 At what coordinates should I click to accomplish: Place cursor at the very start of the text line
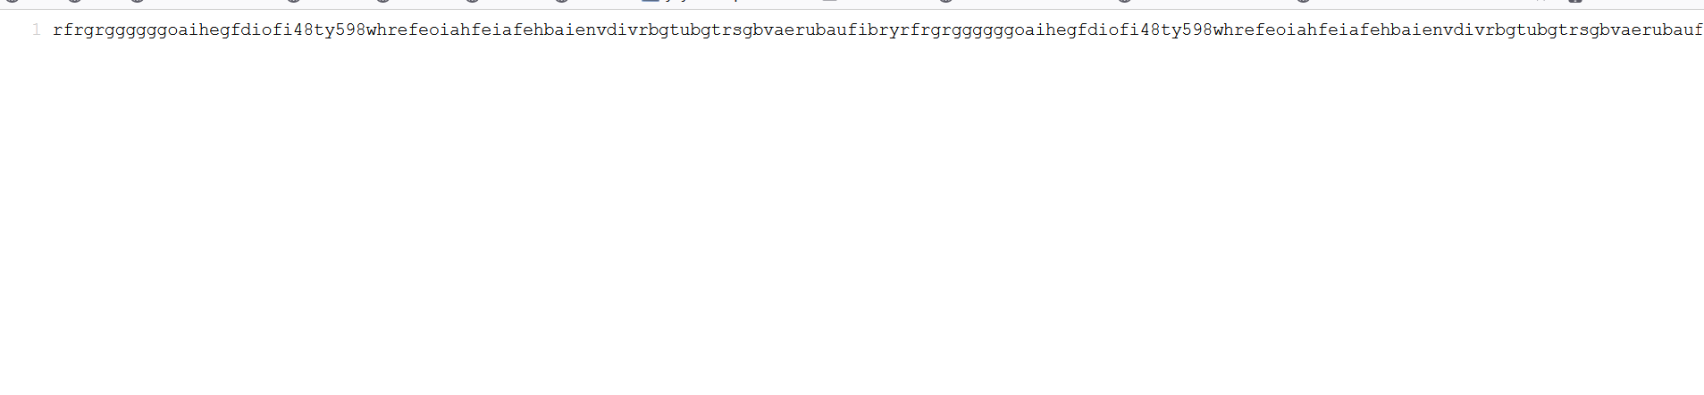[54, 30]
